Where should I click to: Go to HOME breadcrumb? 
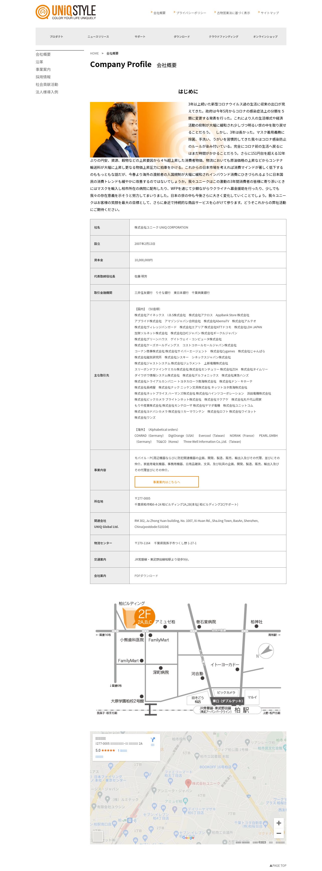(x=94, y=53)
